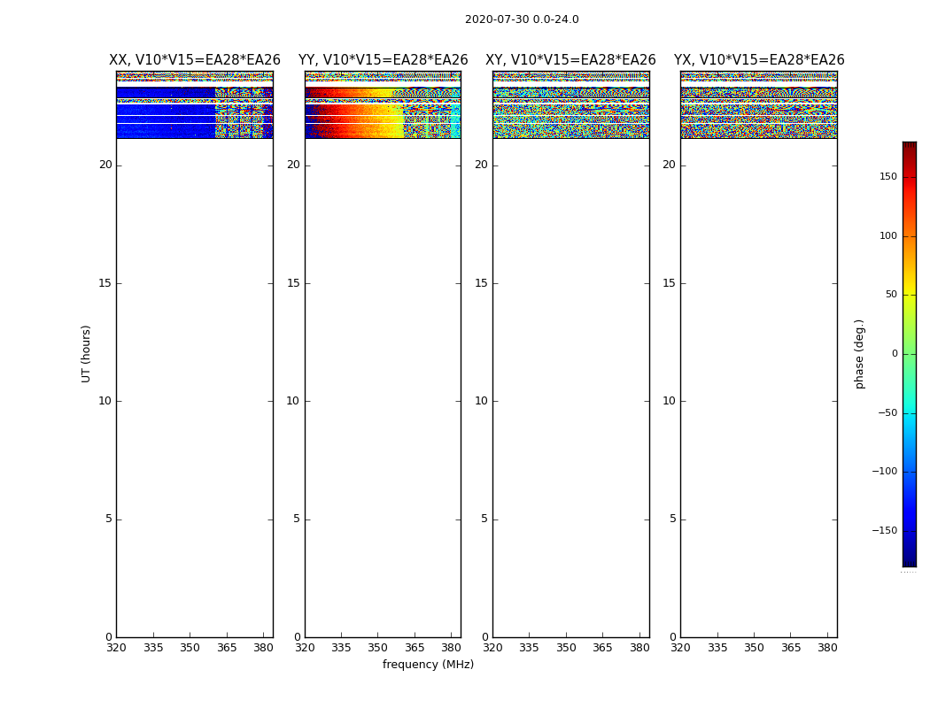Click the phase (deg.) colorbar label
Image resolution: width=930 pixels, height=708 pixels.
coord(859,353)
